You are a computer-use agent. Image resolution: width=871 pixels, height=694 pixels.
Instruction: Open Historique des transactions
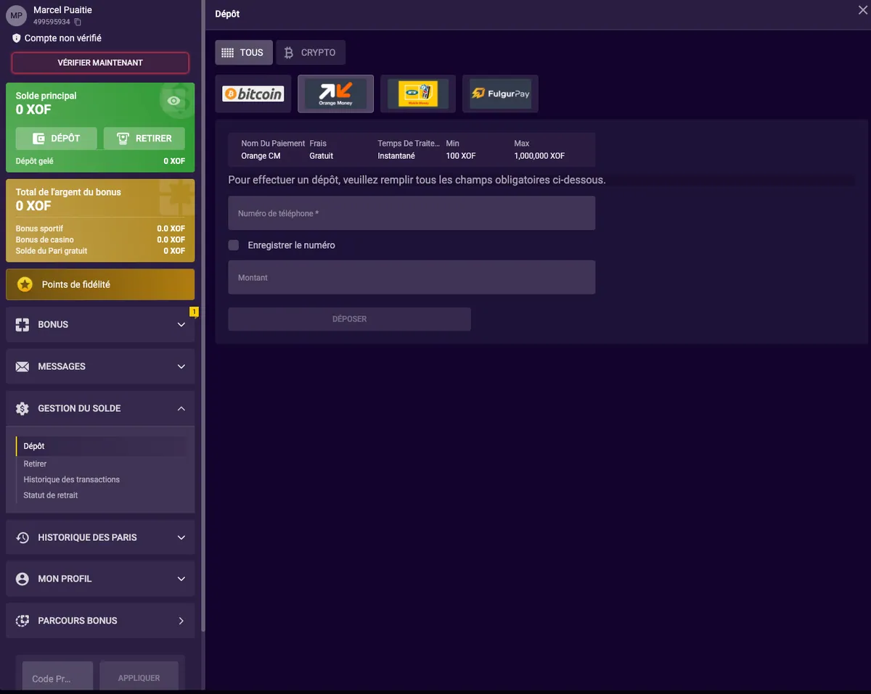pos(72,479)
